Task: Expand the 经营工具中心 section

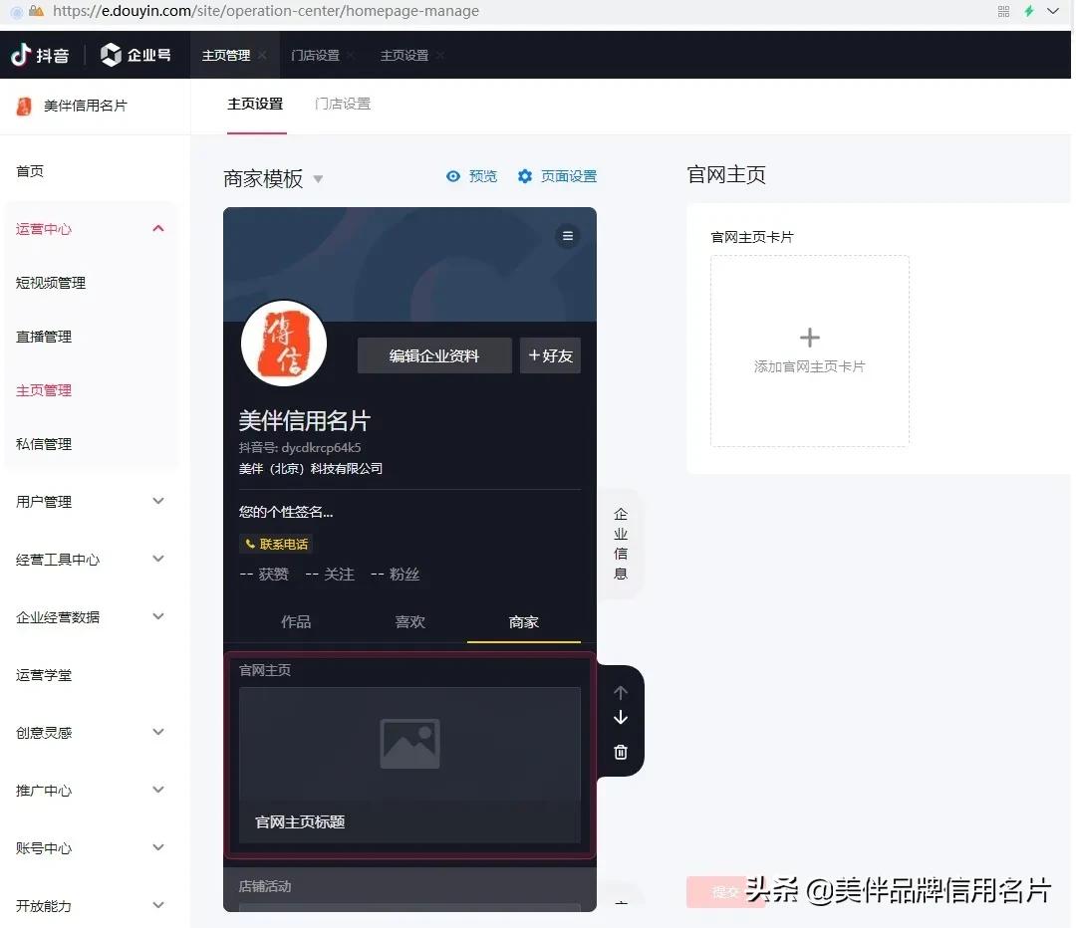Action: [158, 559]
